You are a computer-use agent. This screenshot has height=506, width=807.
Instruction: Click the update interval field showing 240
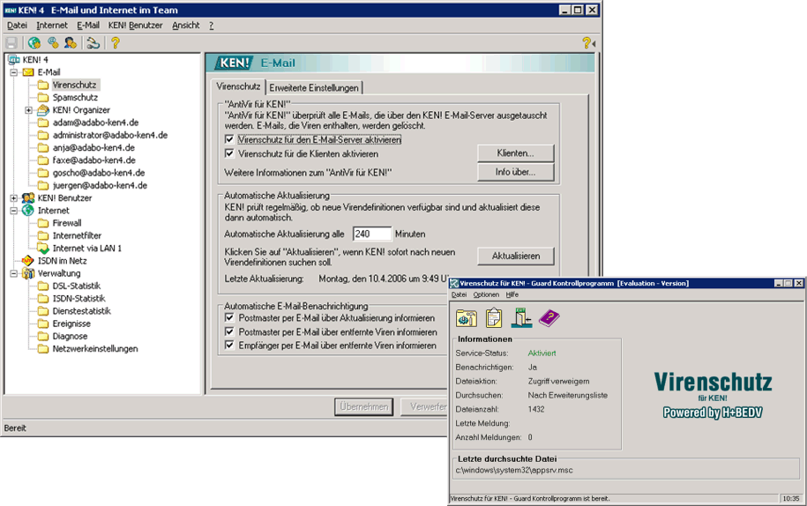[x=372, y=234]
